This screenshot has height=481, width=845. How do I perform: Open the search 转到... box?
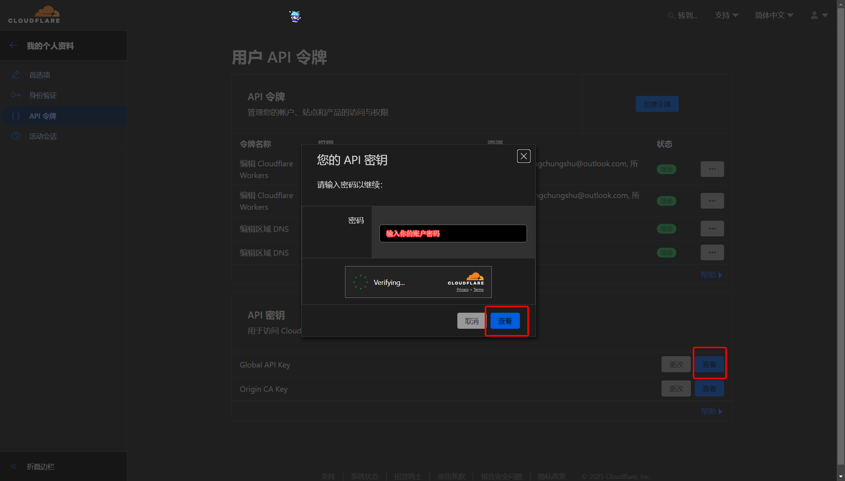point(683,16)
